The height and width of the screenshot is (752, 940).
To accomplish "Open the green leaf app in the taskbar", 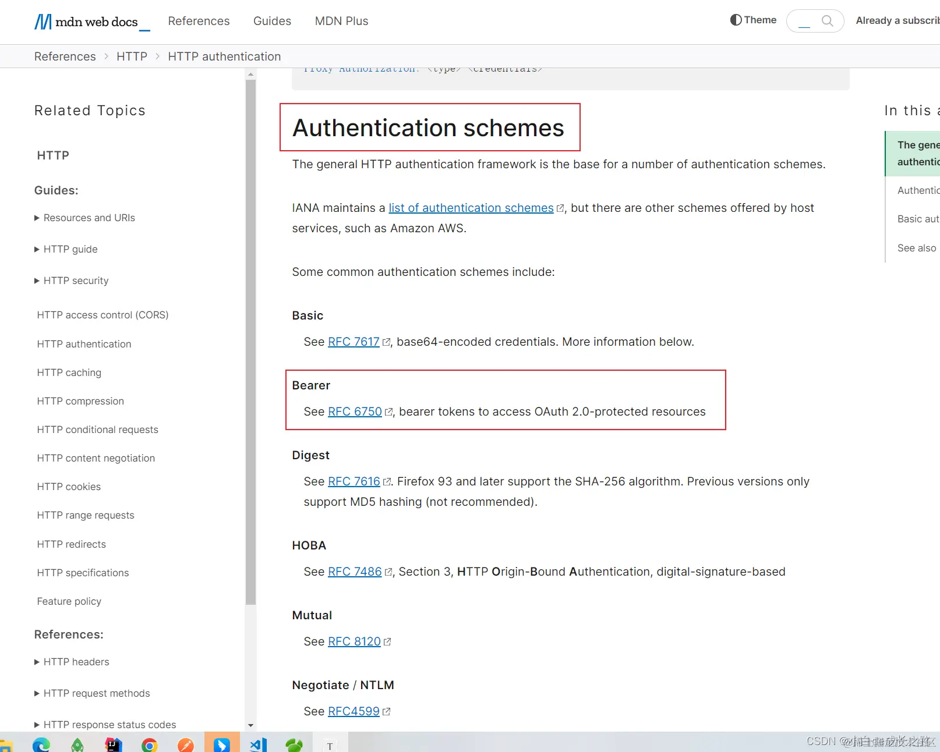I will tap(294, 744).
